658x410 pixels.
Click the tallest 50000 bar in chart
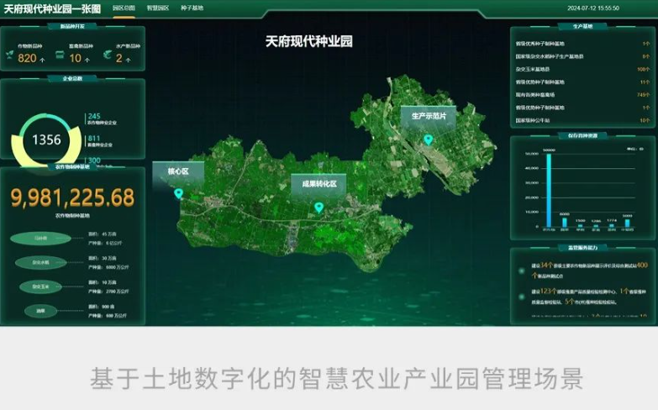[548, 190]
